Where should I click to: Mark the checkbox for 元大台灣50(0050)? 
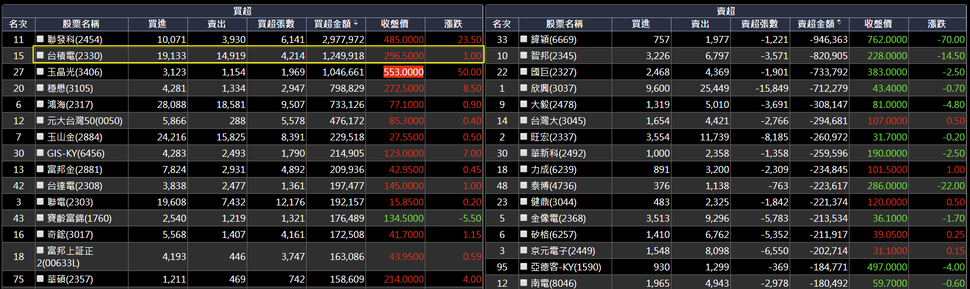click(40, 120)
